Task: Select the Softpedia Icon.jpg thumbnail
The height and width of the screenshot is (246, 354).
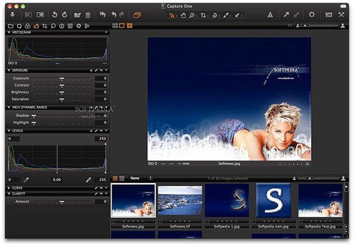Action: 274,201
